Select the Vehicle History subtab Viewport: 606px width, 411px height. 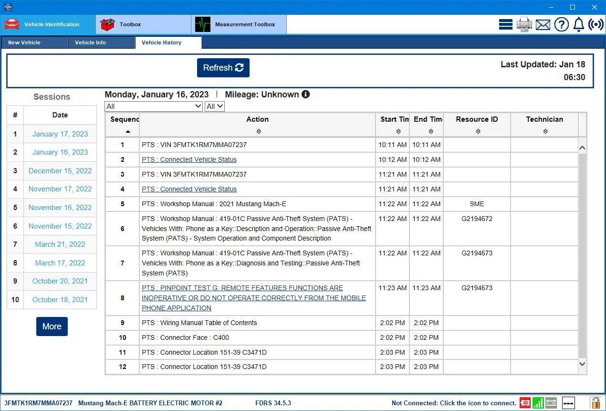tap(168, 42)
